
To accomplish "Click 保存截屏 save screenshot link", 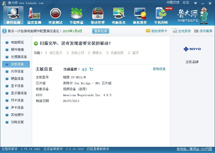I will pos(206,31).
